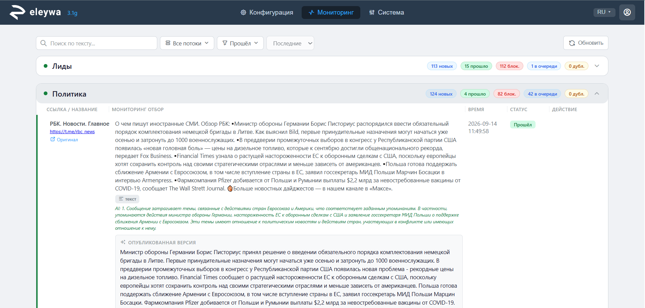Screen dimensions: 645x308
Task: Click the 3.1g version label
Action: (x=72, y=13)
